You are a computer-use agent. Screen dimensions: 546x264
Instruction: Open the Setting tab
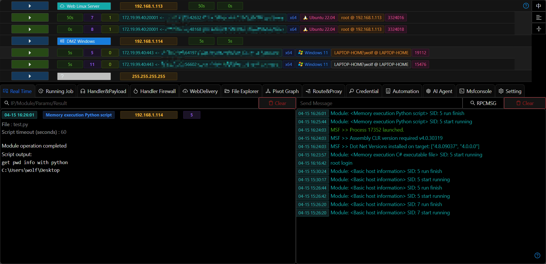click(x=510, y=91)
